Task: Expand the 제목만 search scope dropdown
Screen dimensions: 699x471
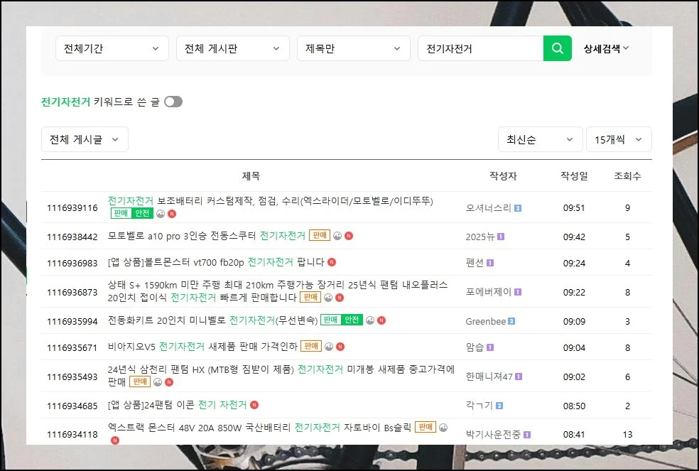Action: [x=353, y=49]
